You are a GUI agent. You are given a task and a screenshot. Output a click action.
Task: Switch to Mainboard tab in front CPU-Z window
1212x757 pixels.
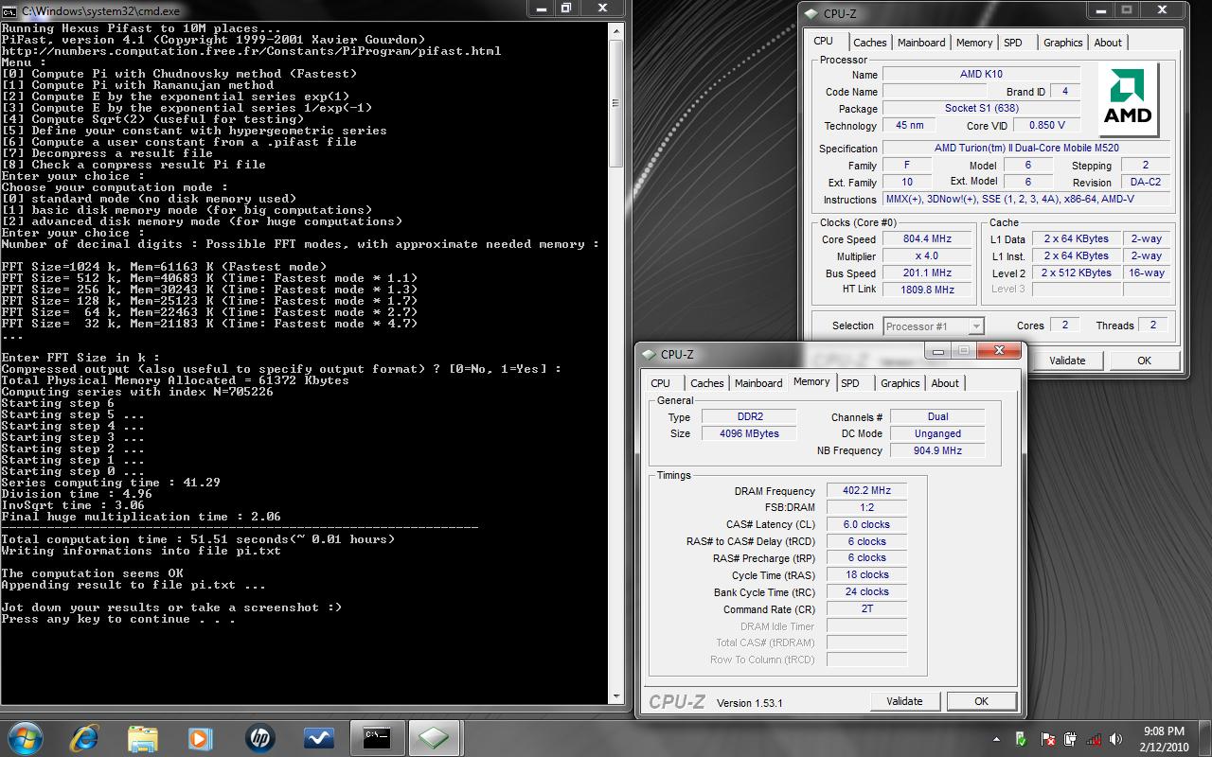pyautogui.click(x=758, y=383)
